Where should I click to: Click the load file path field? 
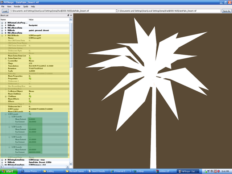[63, 11]
